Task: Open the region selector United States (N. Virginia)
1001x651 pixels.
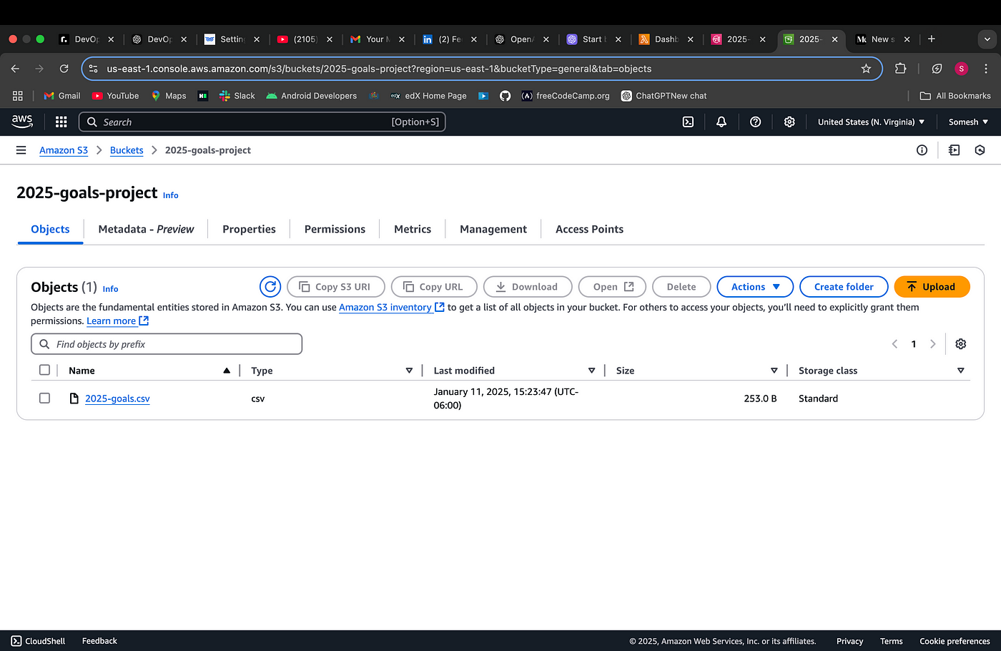Action: point(871,122)
